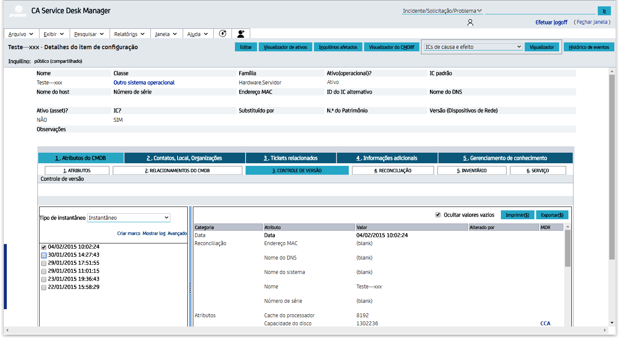Viewport: 619px width, 338px height.
Task: Open the Relatórios menu
Action: coord(130,34)
